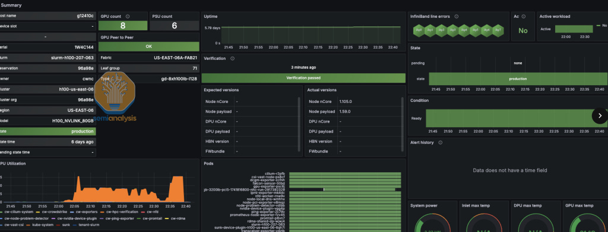Image resolution: width=608 pixels, height=232 pixels.
Task: Select the ibp5 hexagon
Action: [476, 30]
